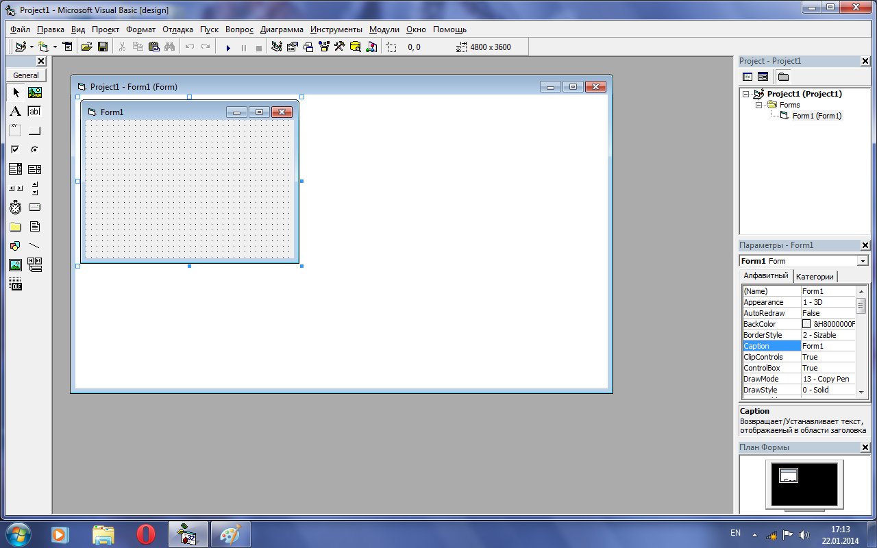
Task: Open the Помощь menu
Action: click(449, 29)
